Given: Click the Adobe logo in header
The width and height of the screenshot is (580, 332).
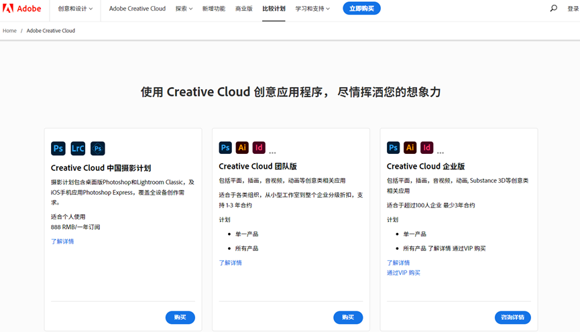Looking at the screenshot, I should coord(22,9).
